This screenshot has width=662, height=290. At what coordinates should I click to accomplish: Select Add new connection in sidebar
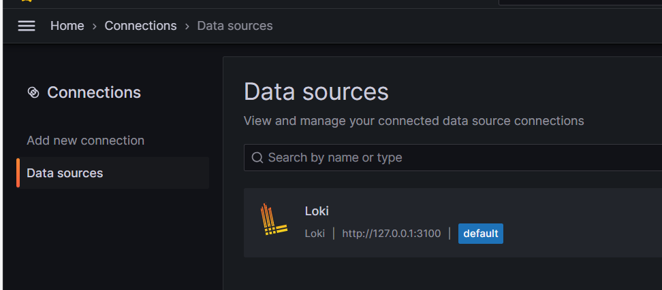point(85,141)
